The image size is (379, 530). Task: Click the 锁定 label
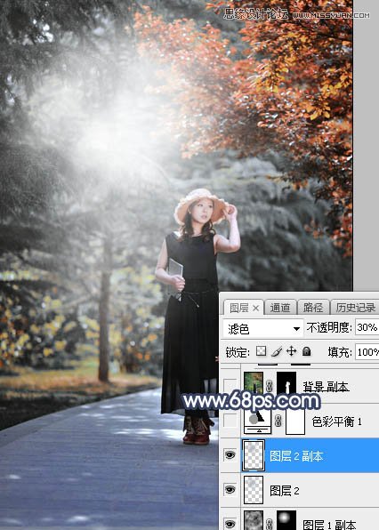238,352
